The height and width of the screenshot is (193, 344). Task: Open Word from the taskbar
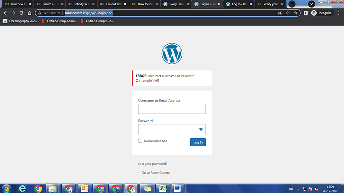tap(177, 189)
